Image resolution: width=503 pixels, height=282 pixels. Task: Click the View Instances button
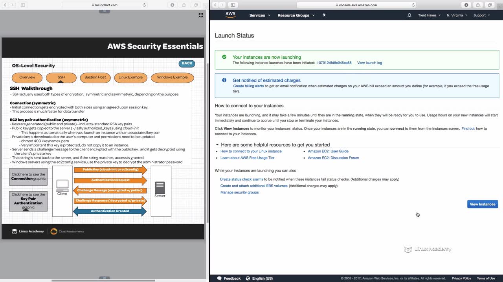(x=483, y=204)
